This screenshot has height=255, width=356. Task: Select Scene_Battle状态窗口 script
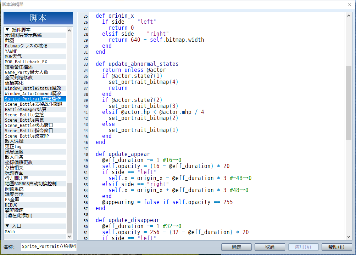click(35, 125)
